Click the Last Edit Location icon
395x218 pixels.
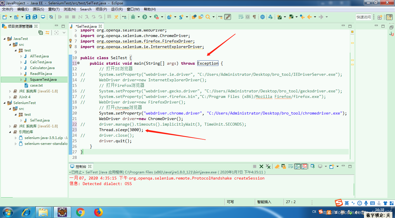302,17
